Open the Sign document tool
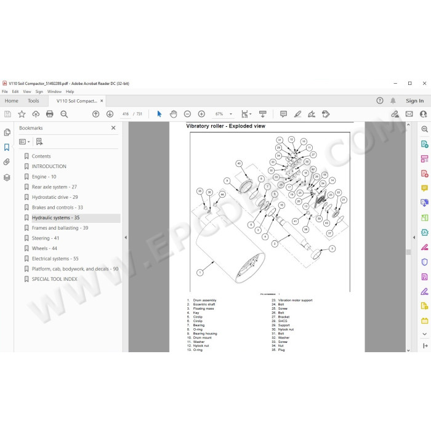Screen dimensions: 431x431 pos(312,114)
